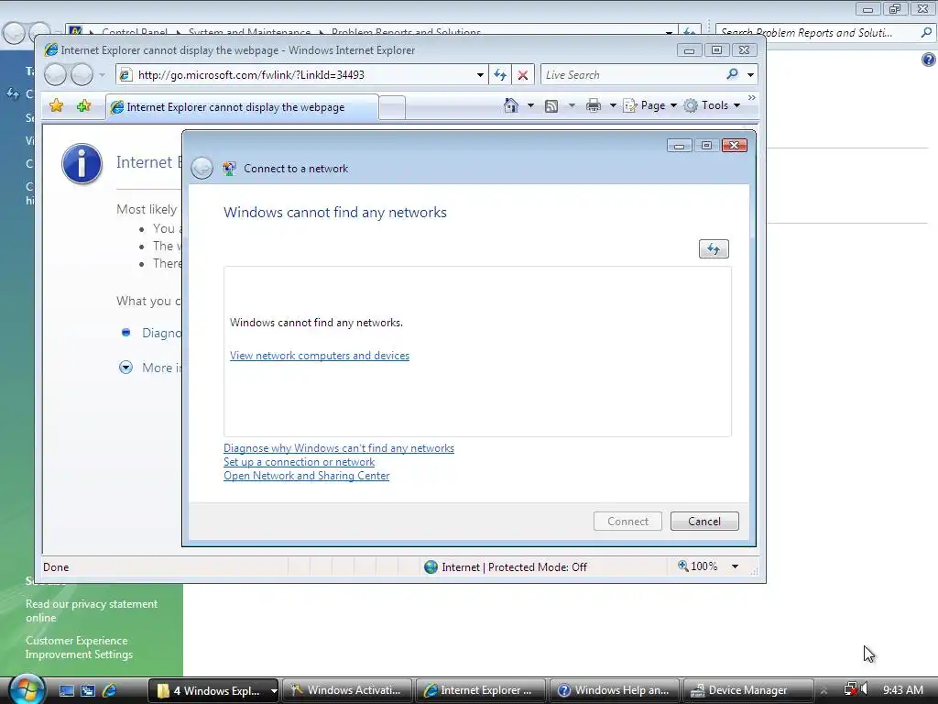The image size is (938, 704).
Task: Go forward in Internet Explorer
Action: pos(82,75)
